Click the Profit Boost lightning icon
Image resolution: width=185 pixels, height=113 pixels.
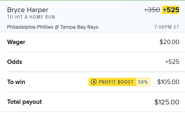tap(94, 82)
